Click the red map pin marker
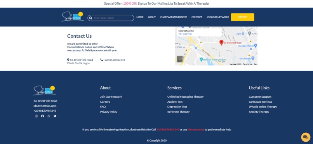313x144 pixels. 221,42
